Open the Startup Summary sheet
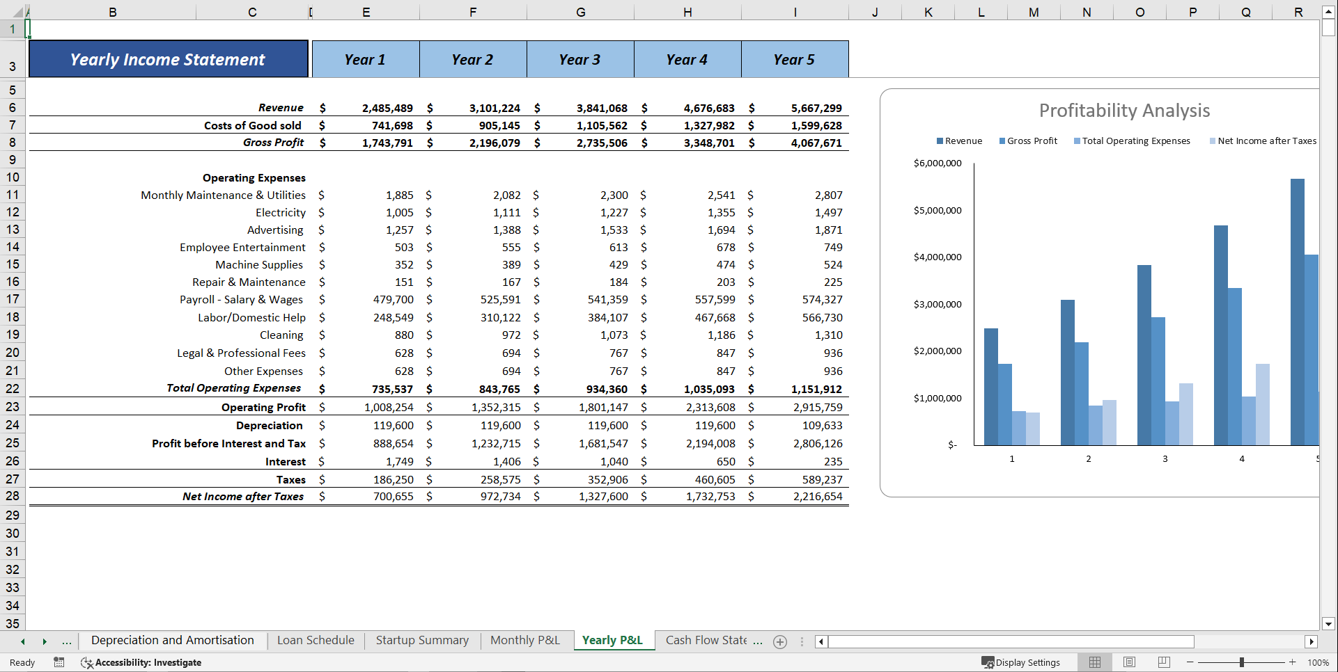 coord(422,640)
